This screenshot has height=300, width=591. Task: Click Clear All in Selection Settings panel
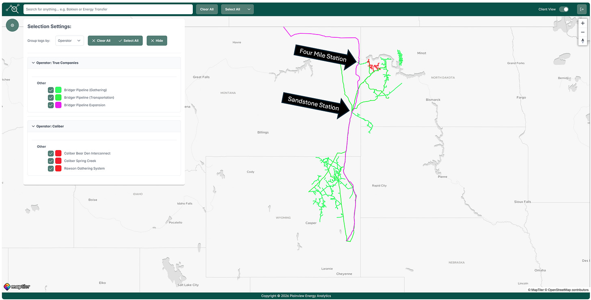(x=101, y=41)
